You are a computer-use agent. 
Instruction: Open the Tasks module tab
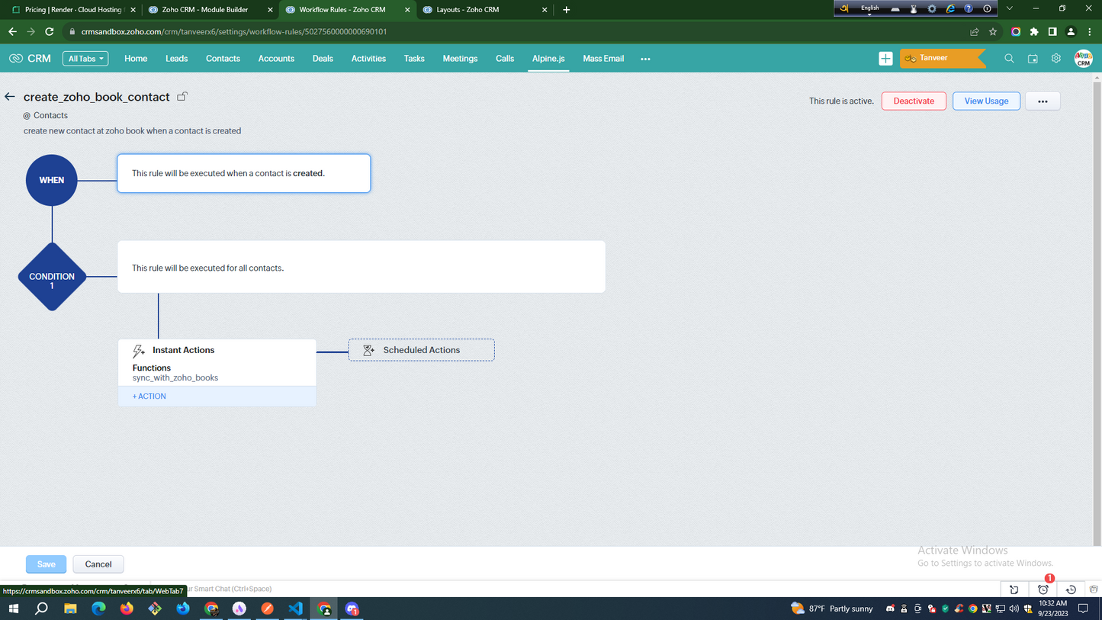click(414, 59)
